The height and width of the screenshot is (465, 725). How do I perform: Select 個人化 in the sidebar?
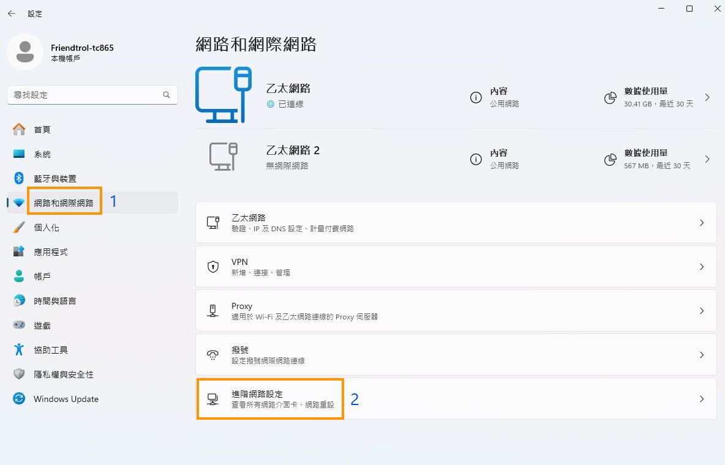point(47,228)
